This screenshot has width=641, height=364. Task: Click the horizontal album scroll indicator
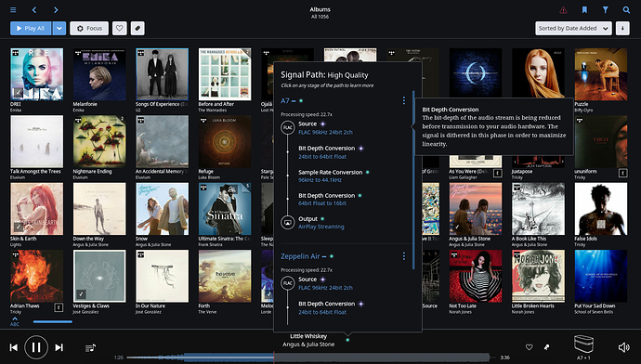point(53,321)
